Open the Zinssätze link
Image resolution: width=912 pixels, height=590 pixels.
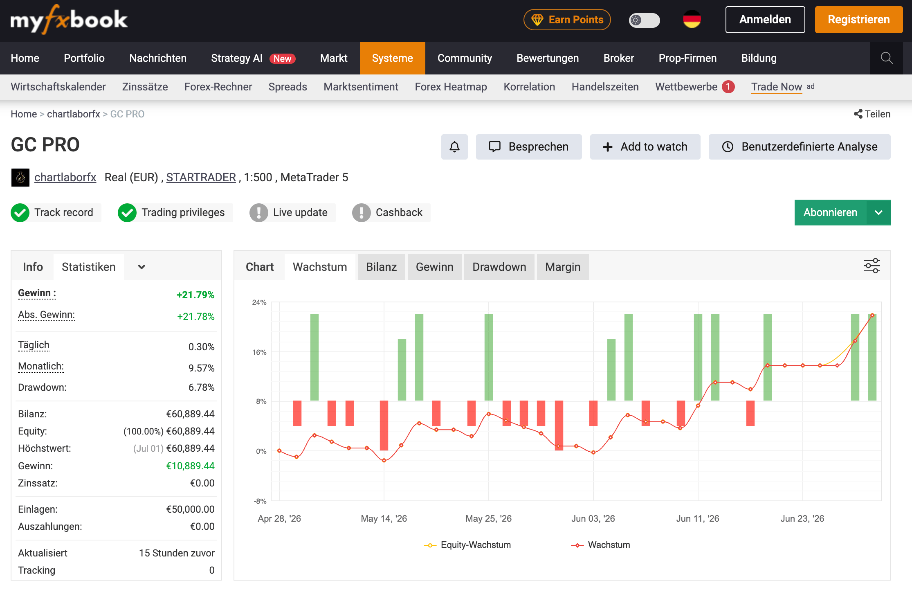145,87
